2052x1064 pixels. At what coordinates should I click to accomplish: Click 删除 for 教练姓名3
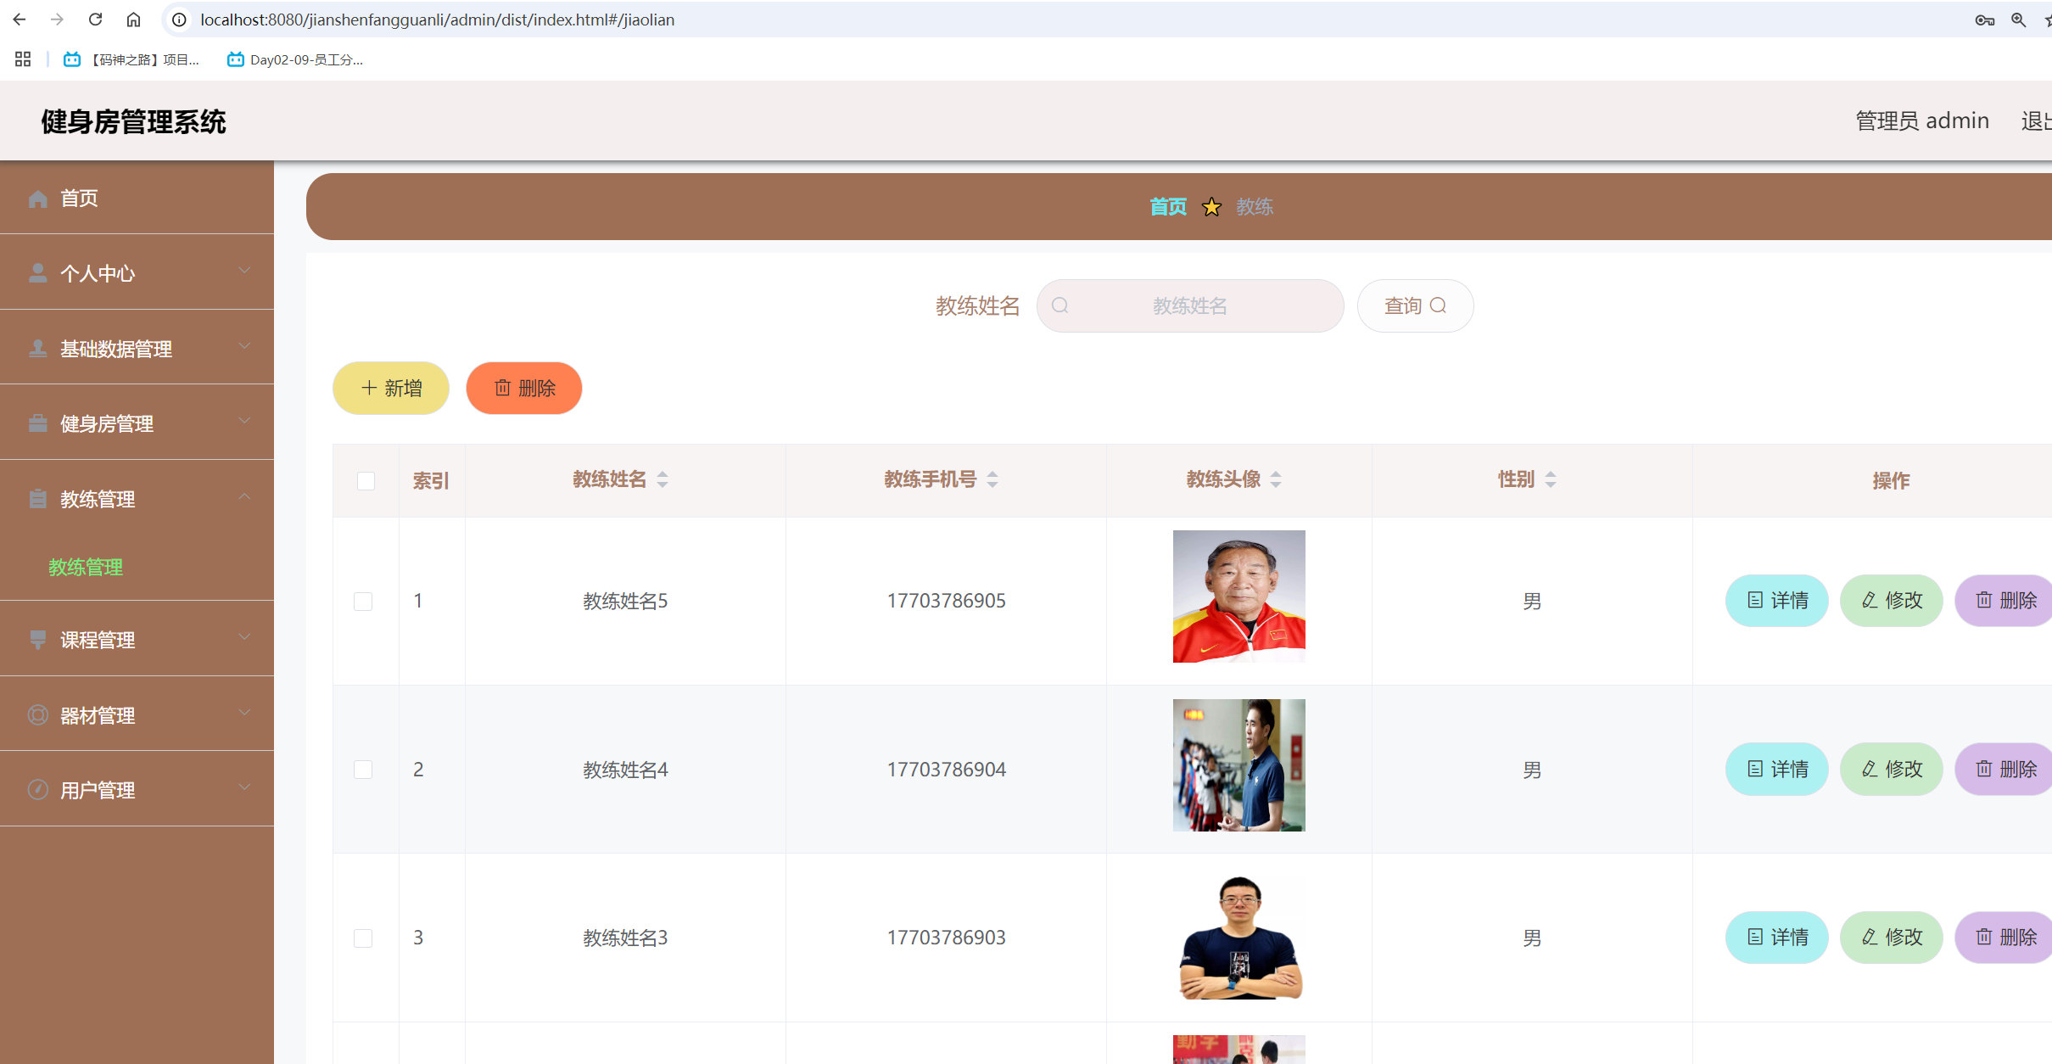point(2004,938)
